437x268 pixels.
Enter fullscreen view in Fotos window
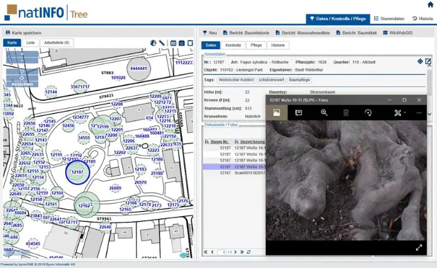419,247
